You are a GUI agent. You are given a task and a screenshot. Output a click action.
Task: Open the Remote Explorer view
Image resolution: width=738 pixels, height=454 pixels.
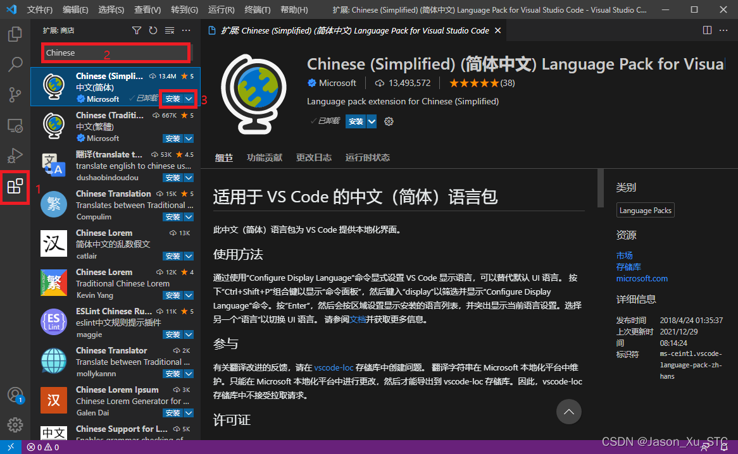coord(15,125)
